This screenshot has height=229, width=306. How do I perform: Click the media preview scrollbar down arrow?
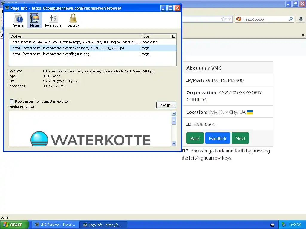pyautogui.click(x=174, y=143)
